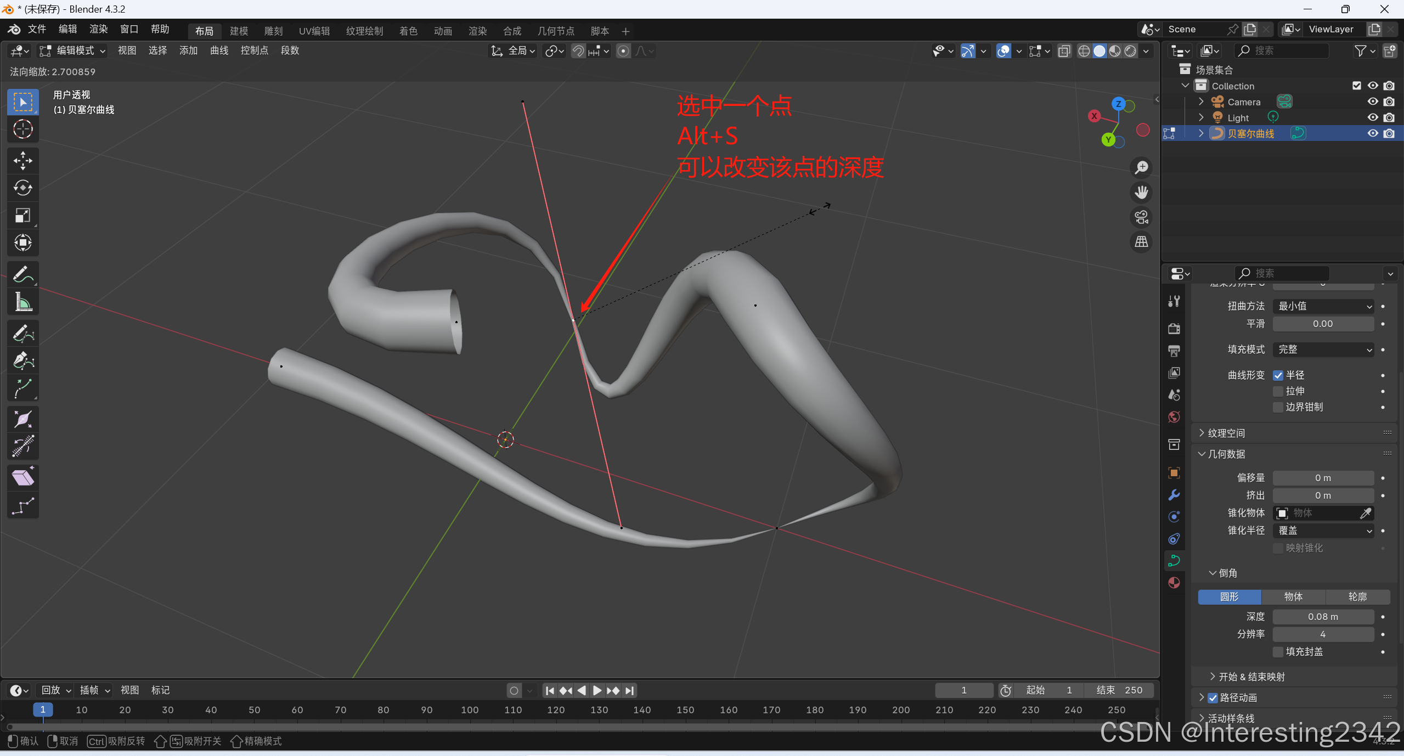The image size is (1404, 756).
Task: Uncheck the 半径 checkbox
Action: click(x=1278, y=375)
